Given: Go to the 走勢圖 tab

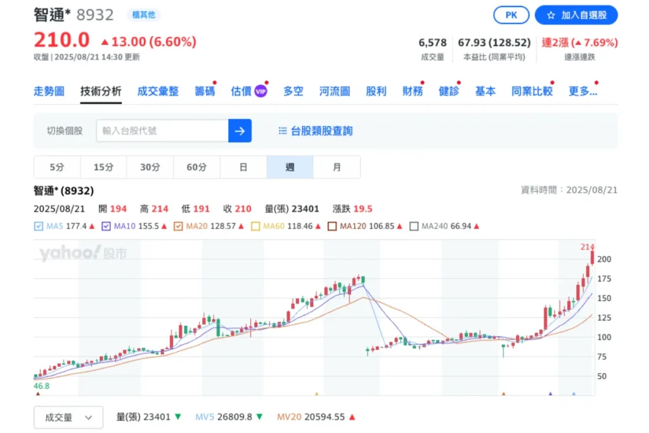Looking at the screenshot, I should (49, 91).
